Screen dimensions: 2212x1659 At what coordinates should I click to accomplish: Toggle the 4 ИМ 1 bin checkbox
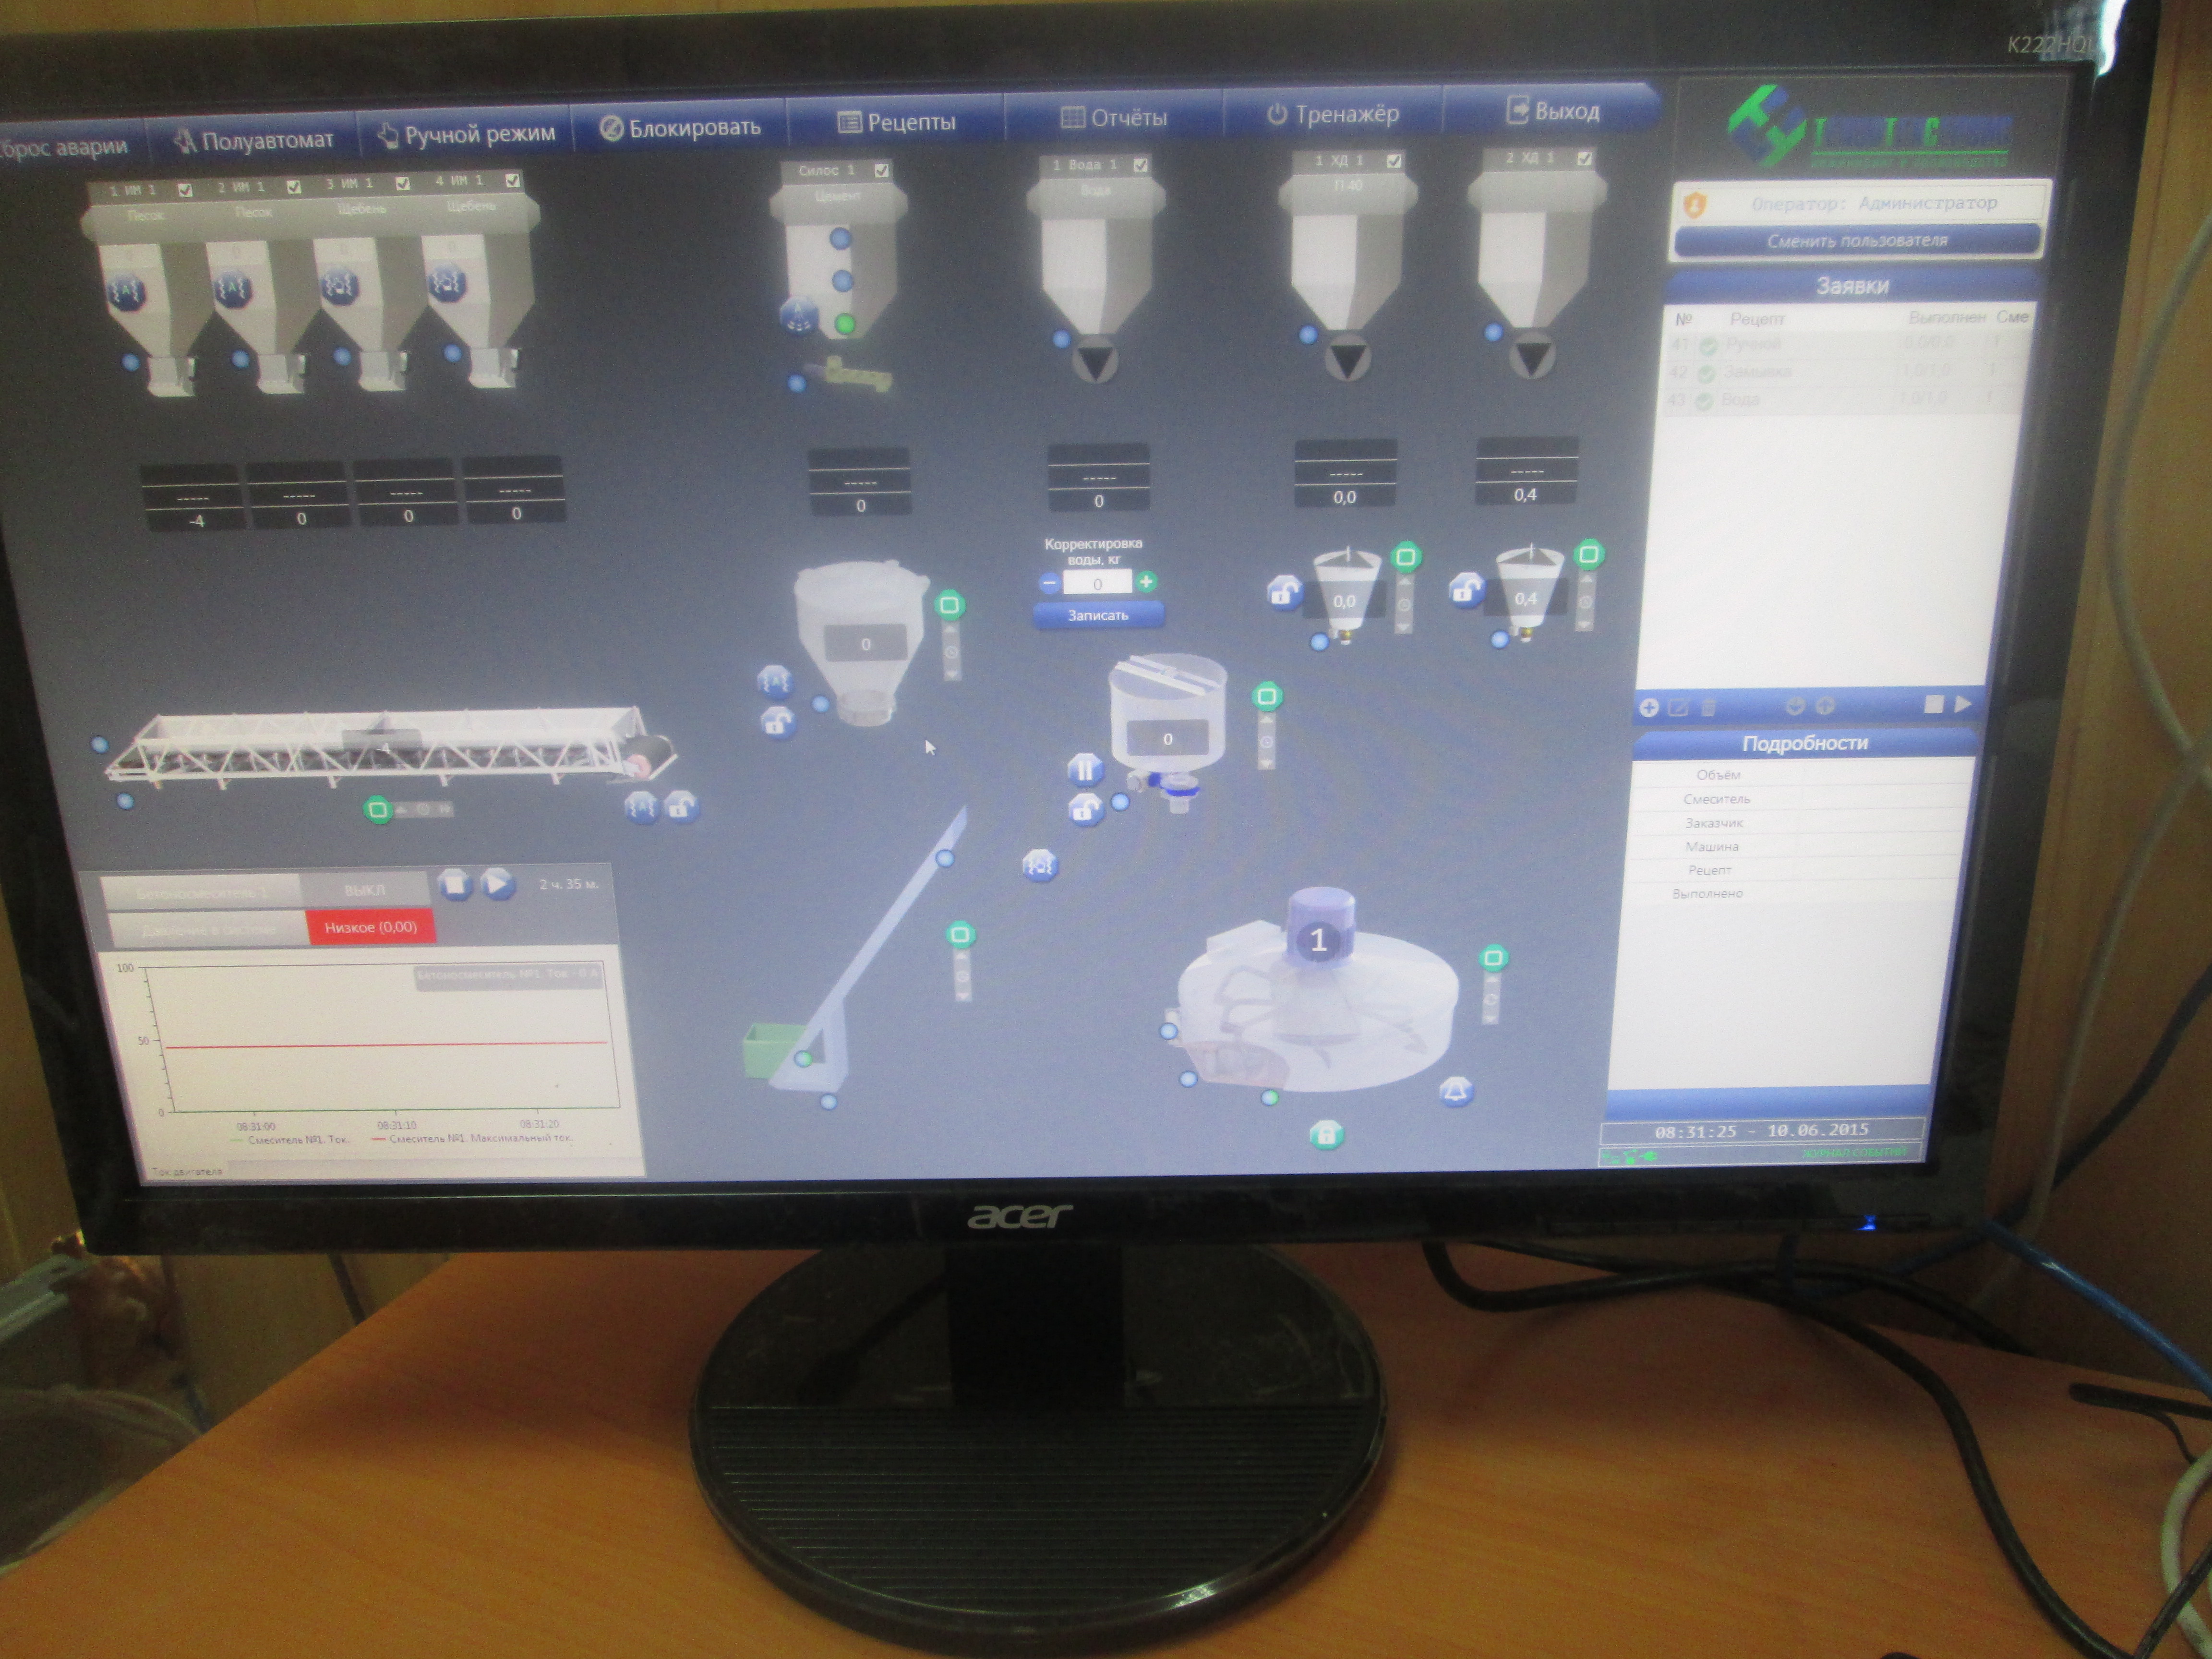[512, 180]
